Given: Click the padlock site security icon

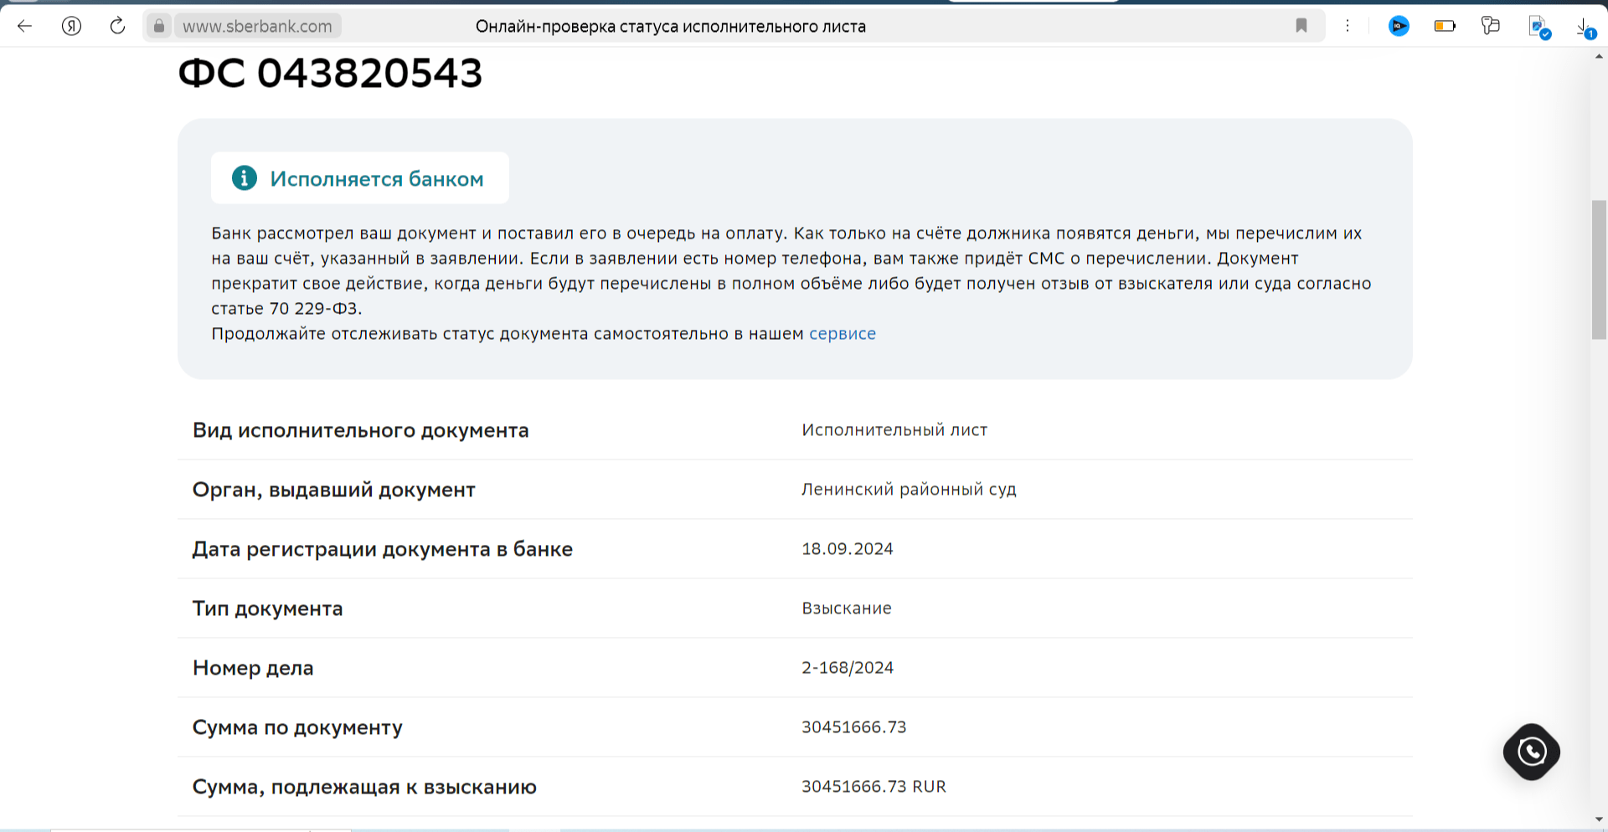Looking at the screenshot, I should [159, 26].
